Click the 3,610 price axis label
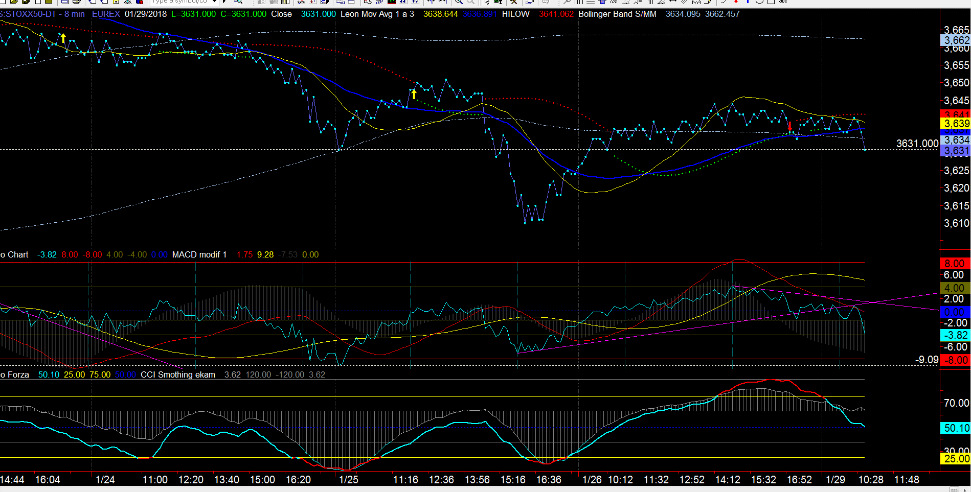Image resolution: width=971 pixels, height=492 pixels. pos(957,223)
